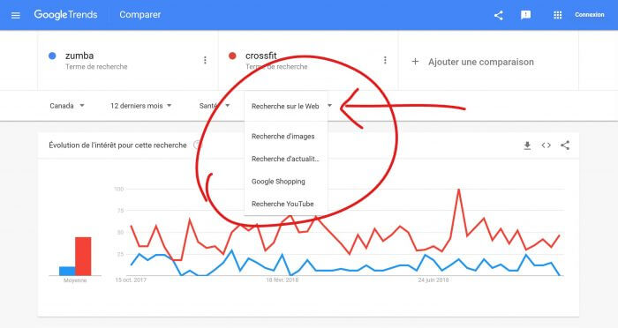Click the zumba search term field
Viewport: 618px width, 328px height.
pos(128,61)
